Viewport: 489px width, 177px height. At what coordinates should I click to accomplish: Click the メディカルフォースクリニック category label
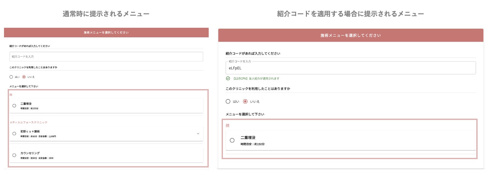coord(28,122)
